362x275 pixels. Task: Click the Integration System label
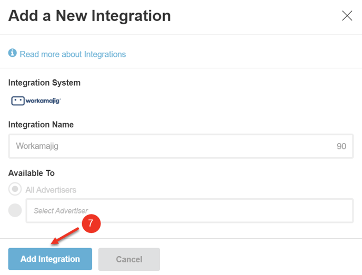point(44,83)
